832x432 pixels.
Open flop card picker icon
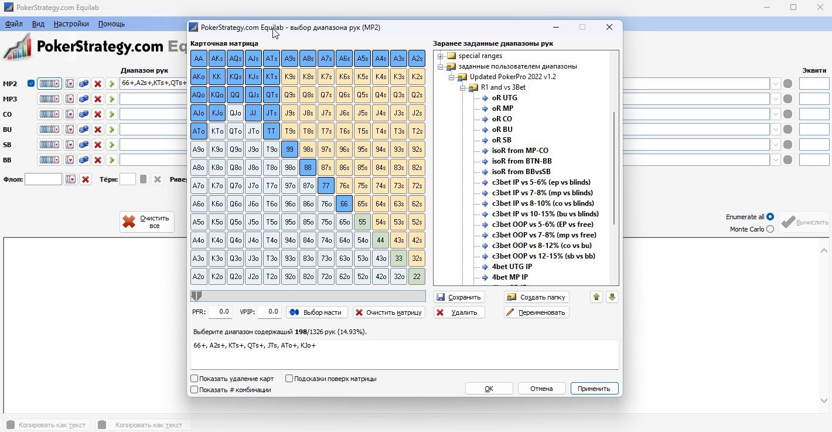tap(71, 179)
